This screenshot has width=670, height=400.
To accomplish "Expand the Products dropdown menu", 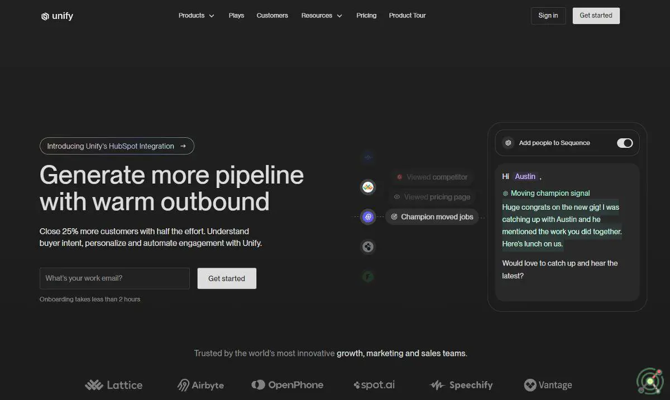I will 196,16.
